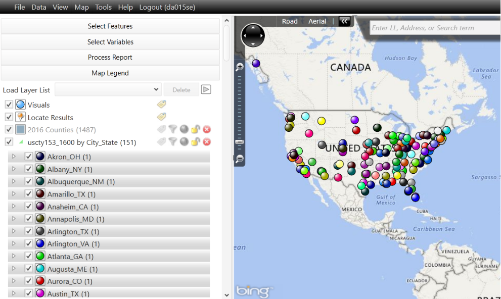Click the Atlanta_GA green marker swatch
501x299 pixels.
tap(40, 256)
